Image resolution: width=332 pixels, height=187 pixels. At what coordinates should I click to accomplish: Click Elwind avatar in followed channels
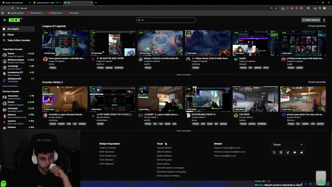tap(4, 55)
